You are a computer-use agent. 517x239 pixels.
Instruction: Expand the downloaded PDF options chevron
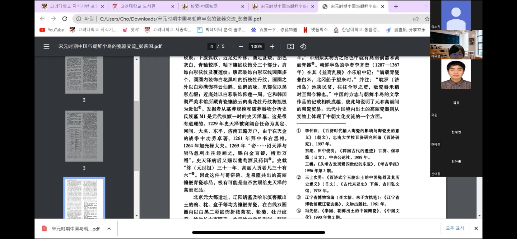coord(109,229)
